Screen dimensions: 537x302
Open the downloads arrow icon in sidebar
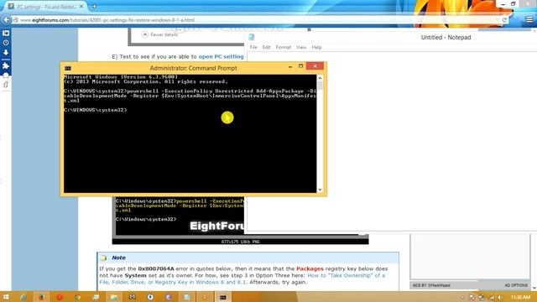[6, 53]
